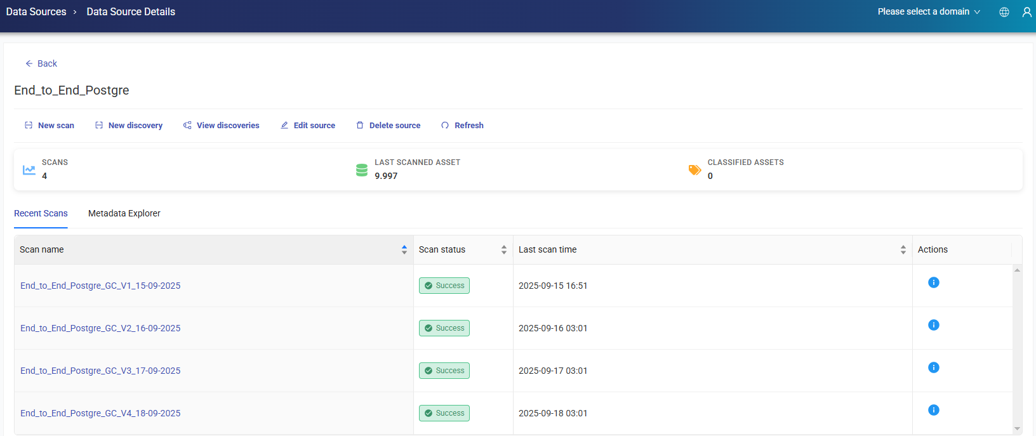This screenshot has width=1036, height=436.
Task: Click the Refresh toolbar button
Action: (x=462, y=126)
